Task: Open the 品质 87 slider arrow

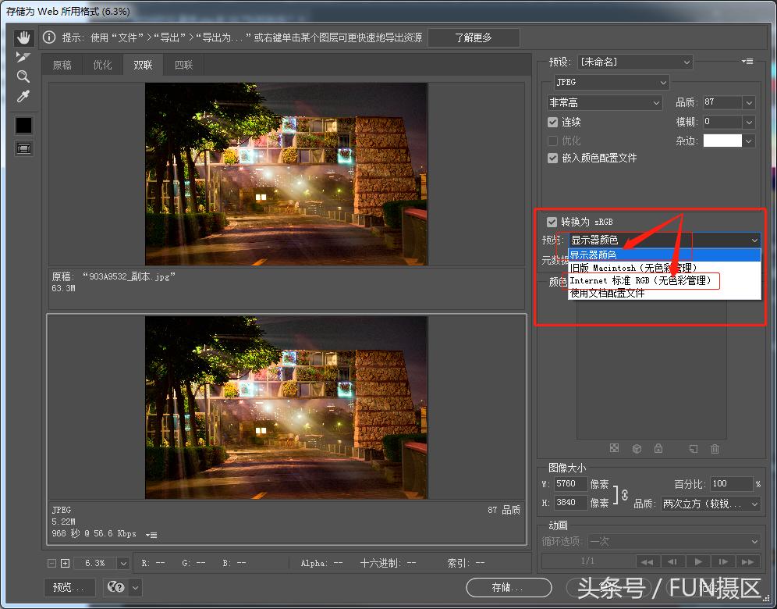Action: (x=749, y=102)
